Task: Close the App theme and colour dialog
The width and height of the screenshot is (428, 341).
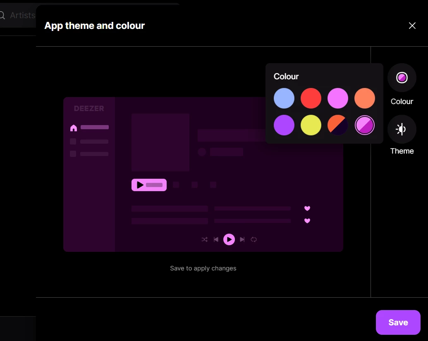Action: [x=412, y=26]
